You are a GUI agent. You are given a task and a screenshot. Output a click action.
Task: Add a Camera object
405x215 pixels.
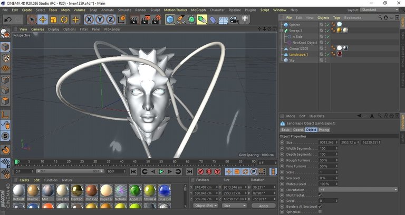pos(234,19)
